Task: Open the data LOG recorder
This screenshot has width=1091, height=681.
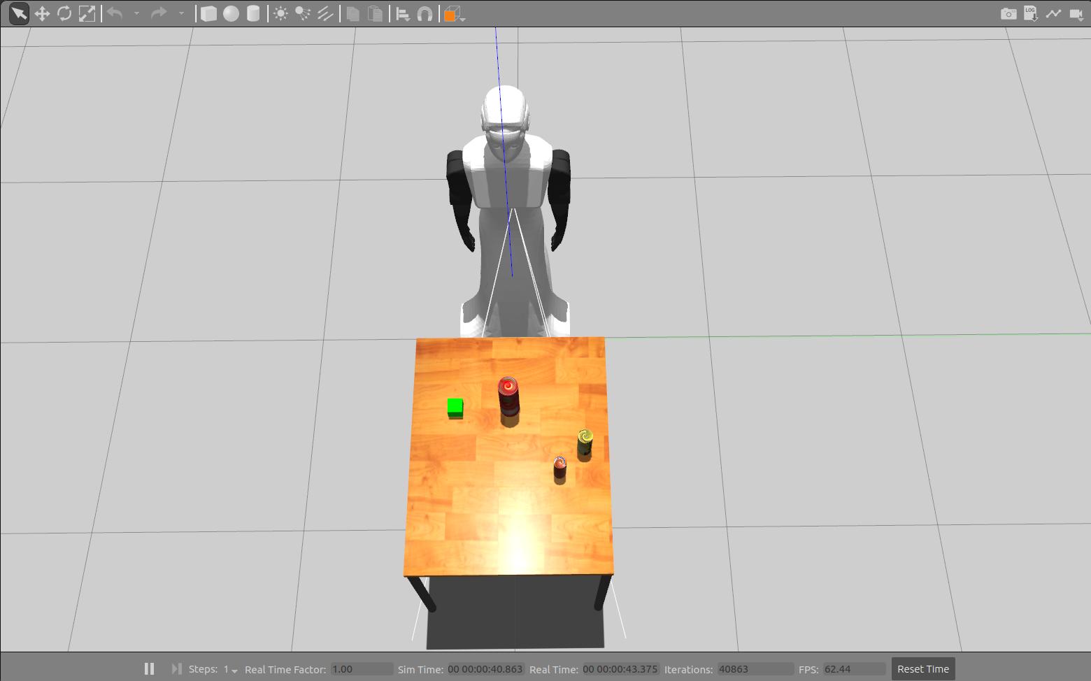Action: tap(1031, 13)
